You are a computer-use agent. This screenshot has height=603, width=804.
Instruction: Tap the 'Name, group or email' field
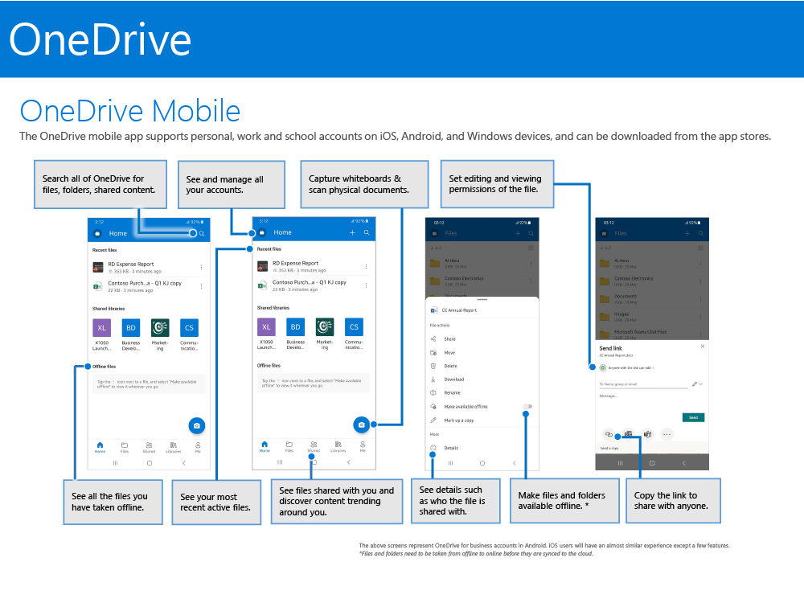[643, 384]
